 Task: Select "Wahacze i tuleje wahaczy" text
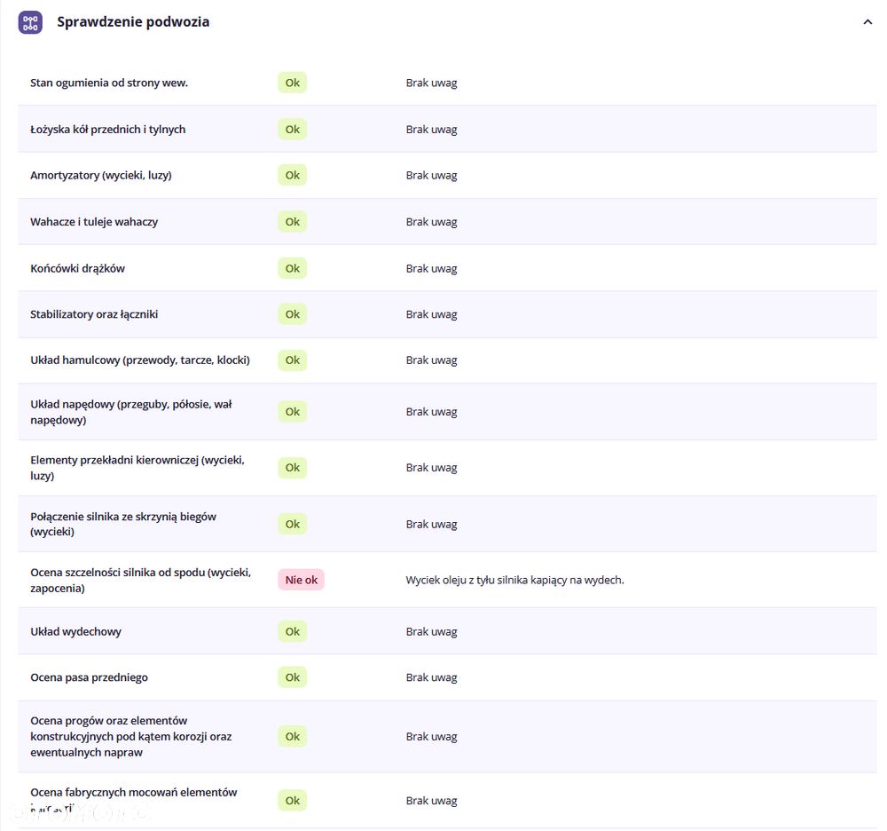[x=95, y=222]
